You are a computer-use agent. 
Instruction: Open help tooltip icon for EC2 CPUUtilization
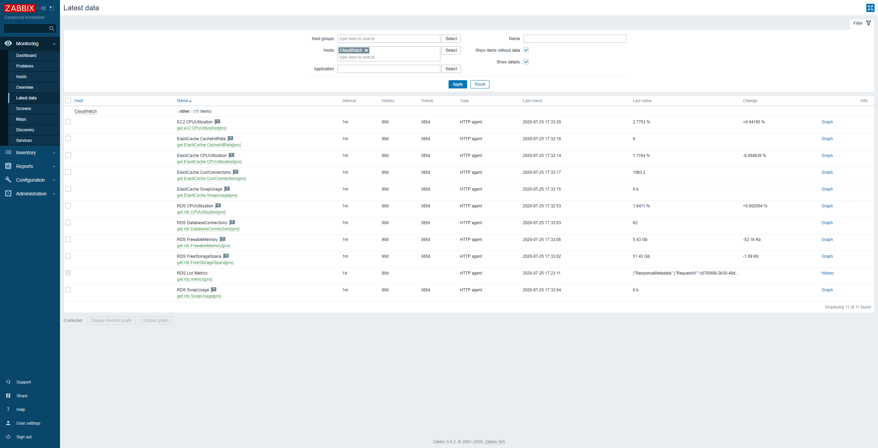coord(217,122)
